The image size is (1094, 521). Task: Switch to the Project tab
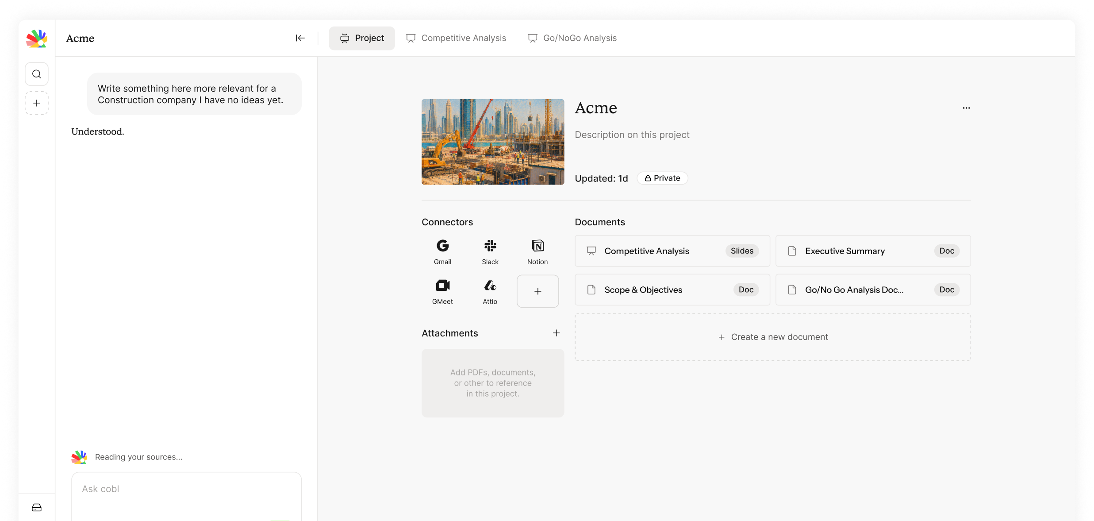(362, 38)
